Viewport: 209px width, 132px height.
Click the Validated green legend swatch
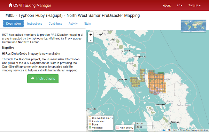(90, 127)
